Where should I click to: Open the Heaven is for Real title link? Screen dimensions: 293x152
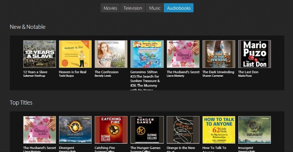[73, 72]
